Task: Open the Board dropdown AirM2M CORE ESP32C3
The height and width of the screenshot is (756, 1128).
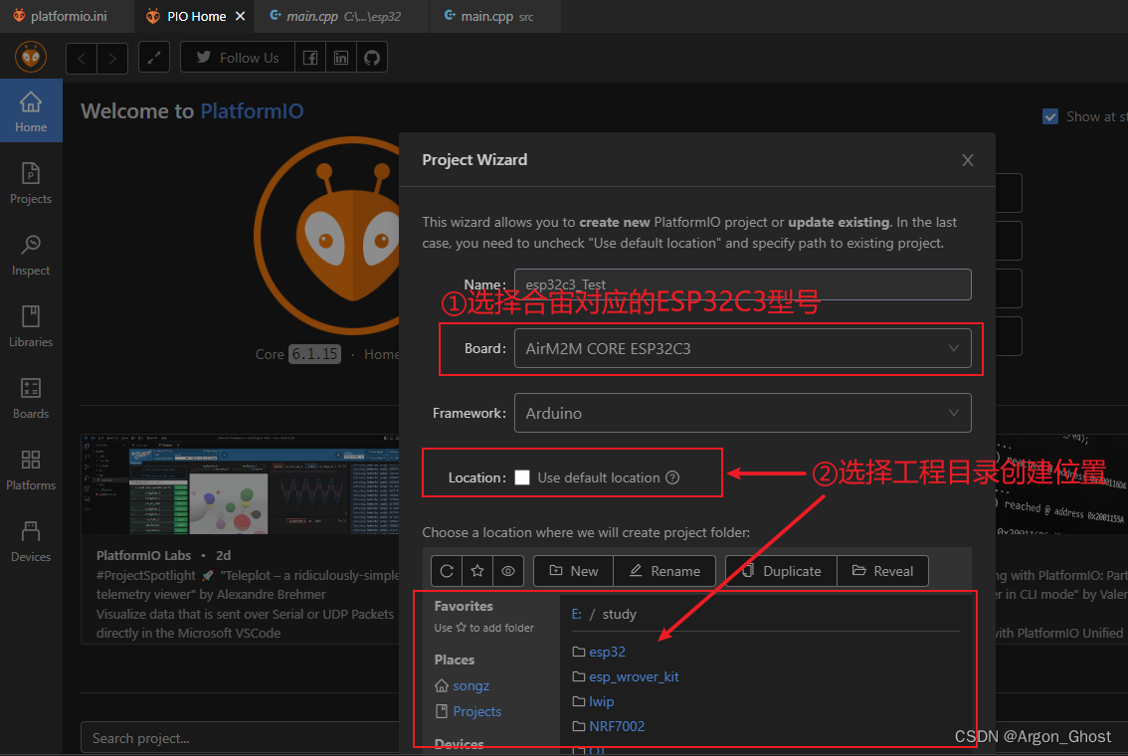Action: coord(742,348)
